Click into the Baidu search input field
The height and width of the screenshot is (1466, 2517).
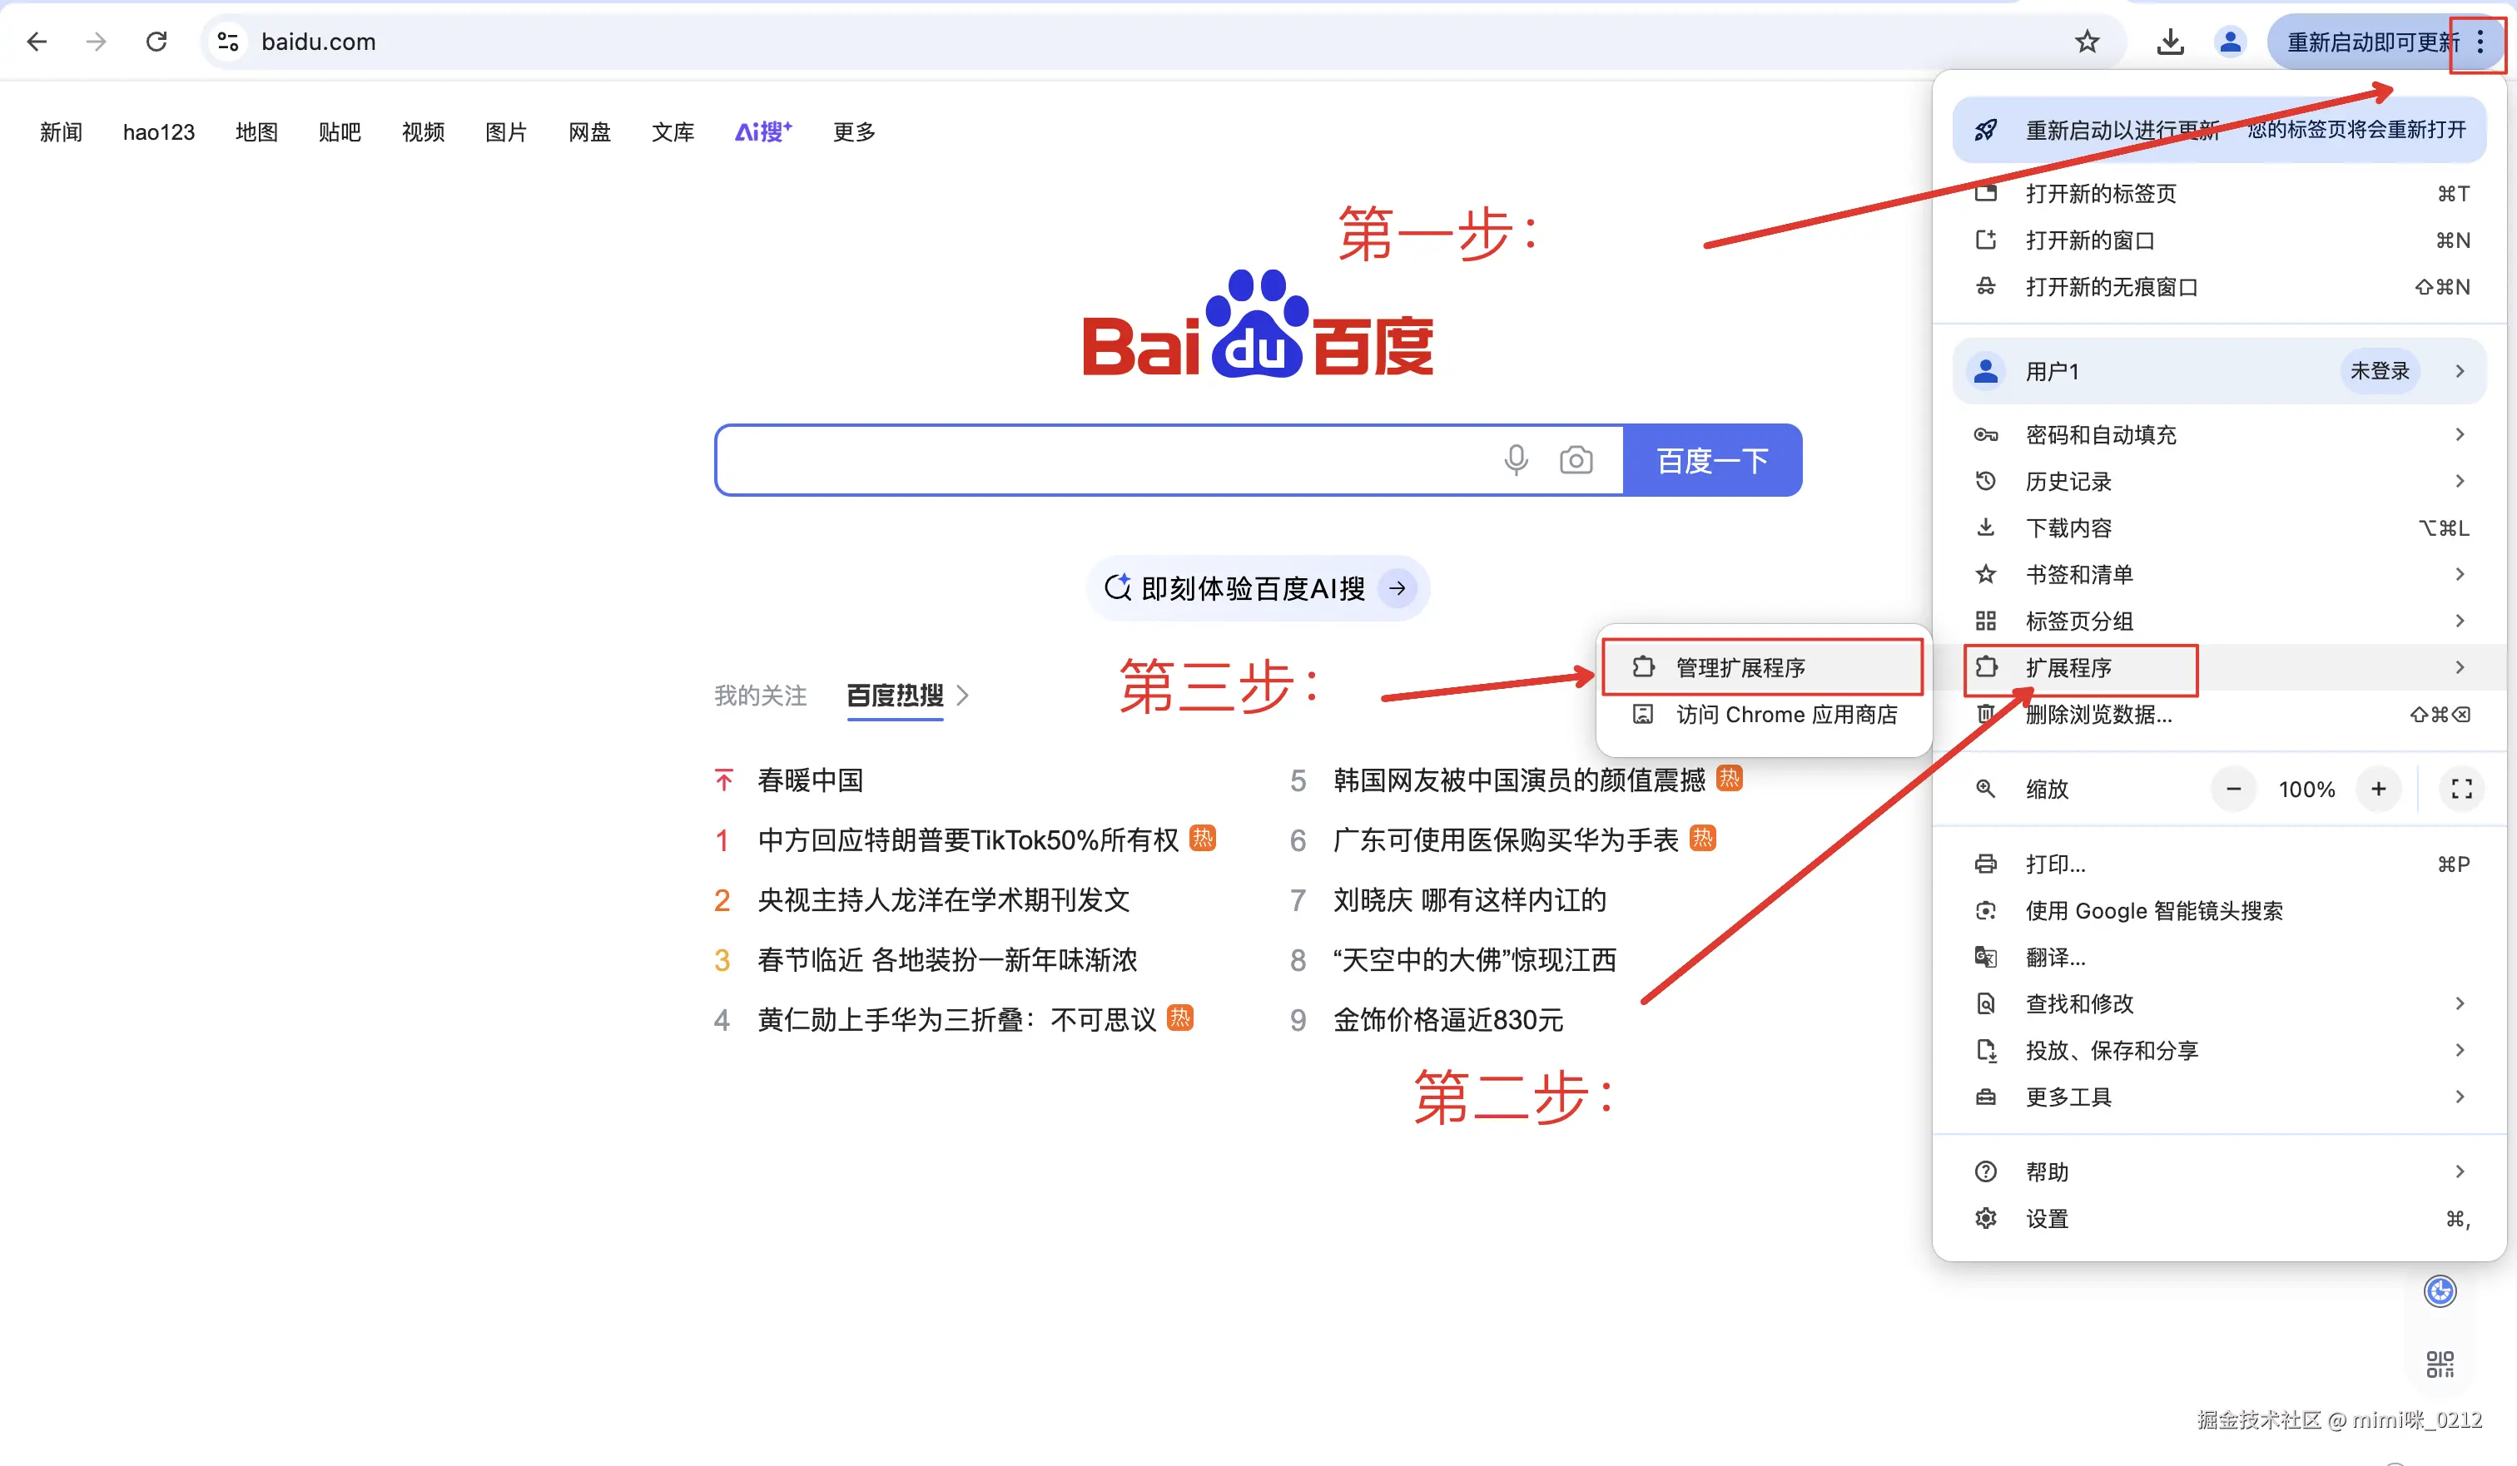1099,460
